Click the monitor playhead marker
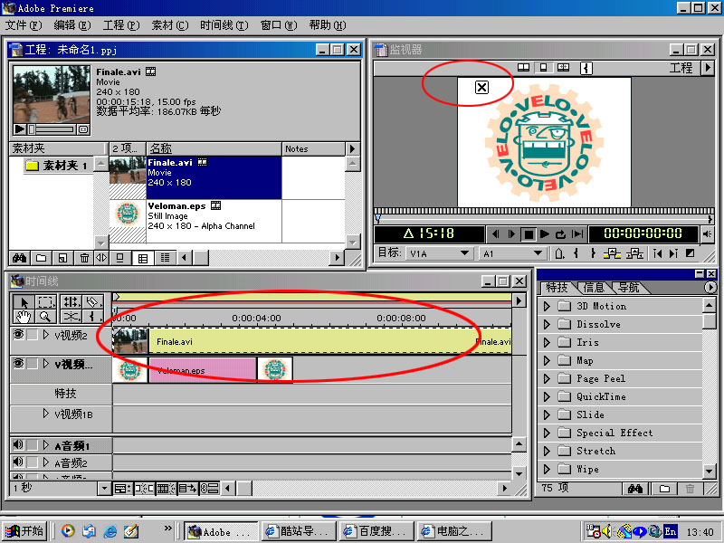Image resolution: width=724 pixels, height=543 pixels. tap(377, 218)
